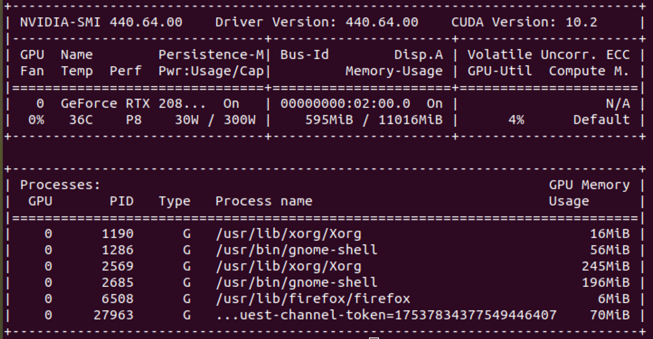Click PID 1190 in process list
This screenshot has height=339, width=653.
click(x=118, y=234)
